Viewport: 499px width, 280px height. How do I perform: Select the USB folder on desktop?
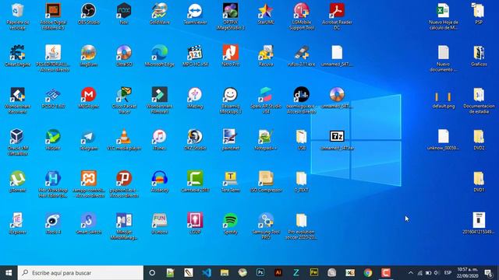pos(302,139)
